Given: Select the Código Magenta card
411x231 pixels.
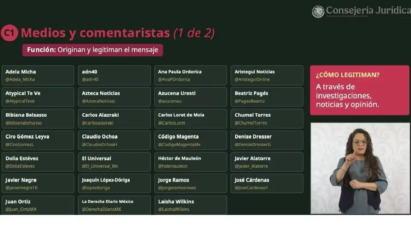Looking at the screenshot, I should tap(191, 140).
